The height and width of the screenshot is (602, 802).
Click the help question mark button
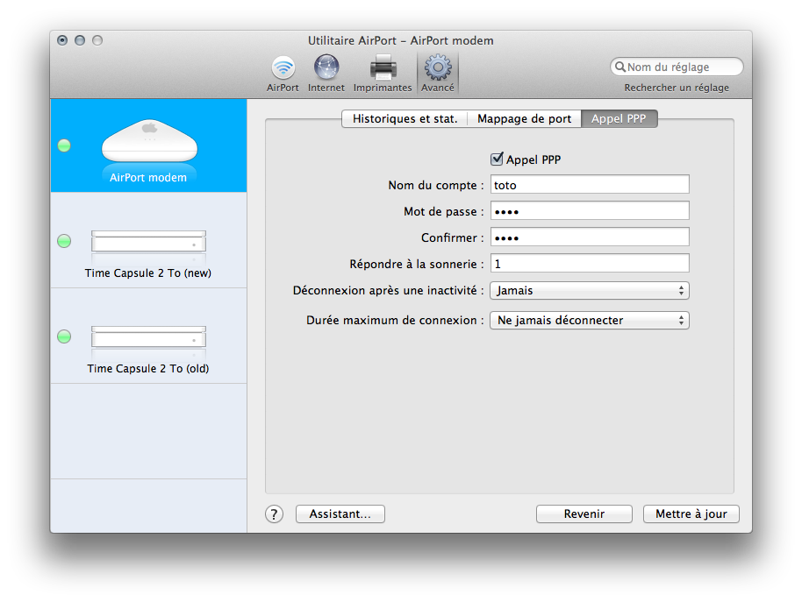[274, 514]
